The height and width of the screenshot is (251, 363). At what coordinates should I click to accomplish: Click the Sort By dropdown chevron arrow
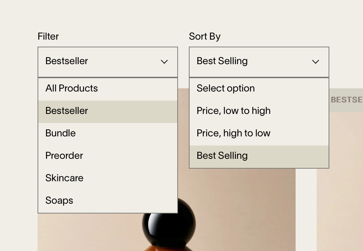(x=316, y=62)
